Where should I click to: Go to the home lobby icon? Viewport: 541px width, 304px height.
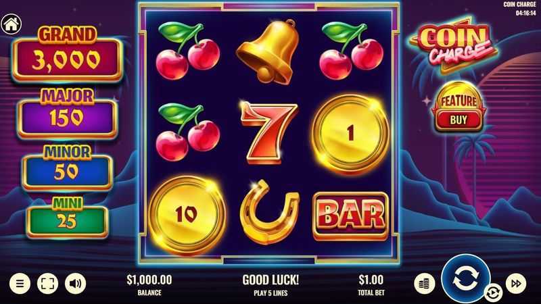point(11,24)
